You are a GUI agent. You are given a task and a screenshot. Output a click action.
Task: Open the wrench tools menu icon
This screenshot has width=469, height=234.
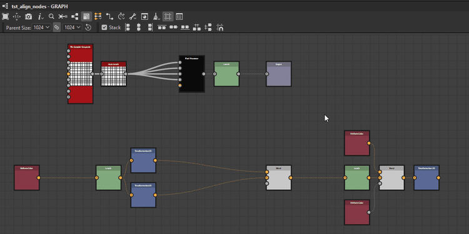click(x=133, y=16)
